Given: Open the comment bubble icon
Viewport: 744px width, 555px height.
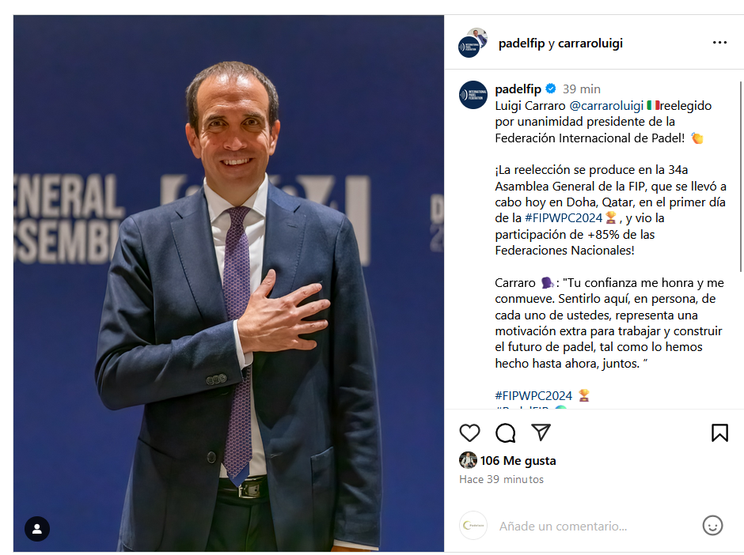Looking at the screenshot, I should [505, 432].
